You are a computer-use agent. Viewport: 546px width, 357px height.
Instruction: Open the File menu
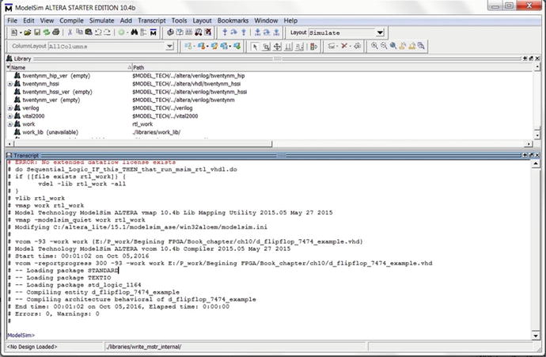pyautogui.click(x=12, y=21)
